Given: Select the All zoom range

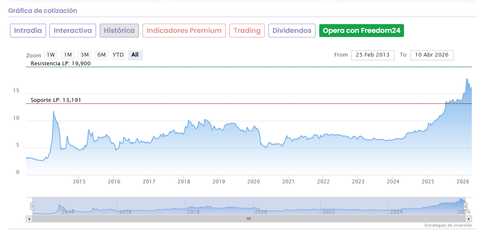Looking at the screenshot, I should click(x=135, y=55).
